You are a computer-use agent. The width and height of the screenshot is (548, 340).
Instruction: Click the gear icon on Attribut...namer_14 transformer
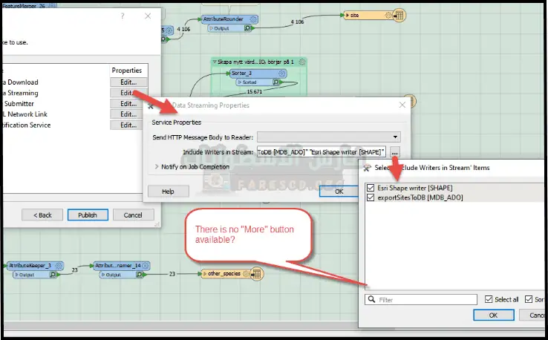[x=147, y=265]
